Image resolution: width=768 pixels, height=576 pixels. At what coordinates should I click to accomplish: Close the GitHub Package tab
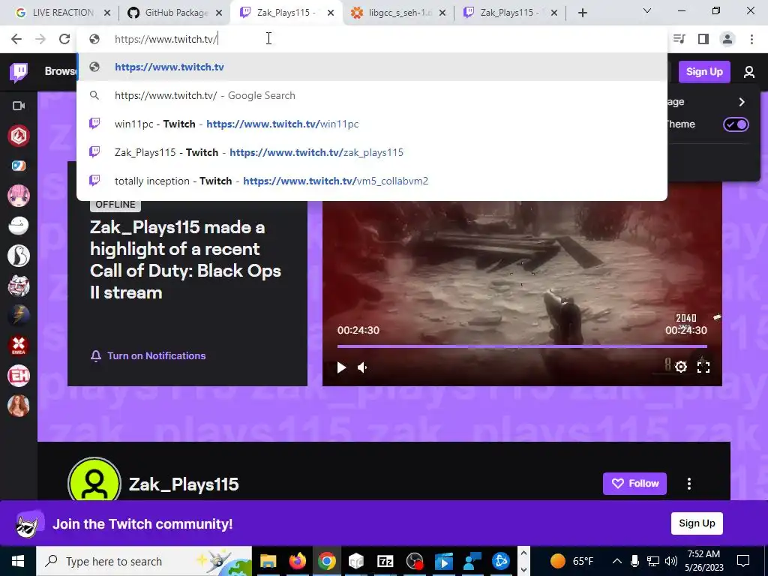tap(219, 13)
